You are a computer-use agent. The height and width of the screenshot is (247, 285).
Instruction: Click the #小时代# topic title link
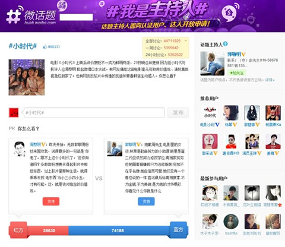pyautogui.click(x=23, y=46)
